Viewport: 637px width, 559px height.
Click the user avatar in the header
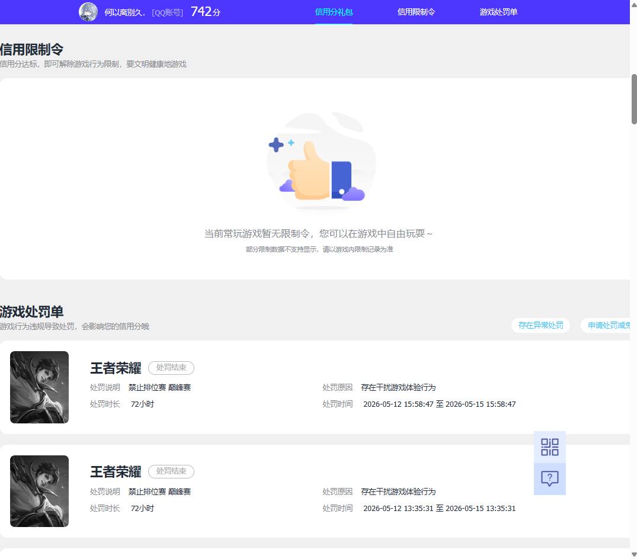88,12
